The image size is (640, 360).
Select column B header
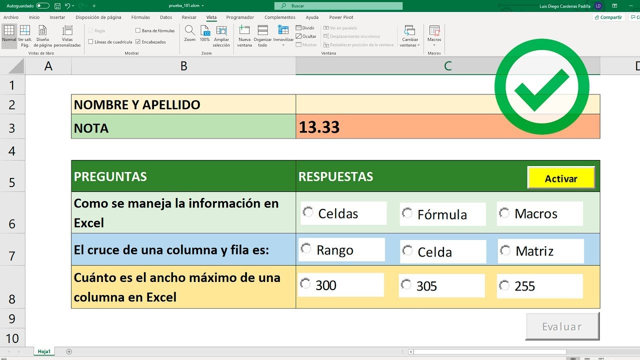coord(183,66)
